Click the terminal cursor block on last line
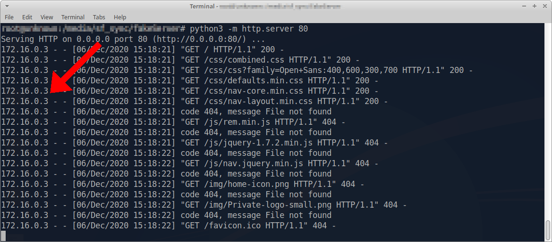 tap(3, 236)
